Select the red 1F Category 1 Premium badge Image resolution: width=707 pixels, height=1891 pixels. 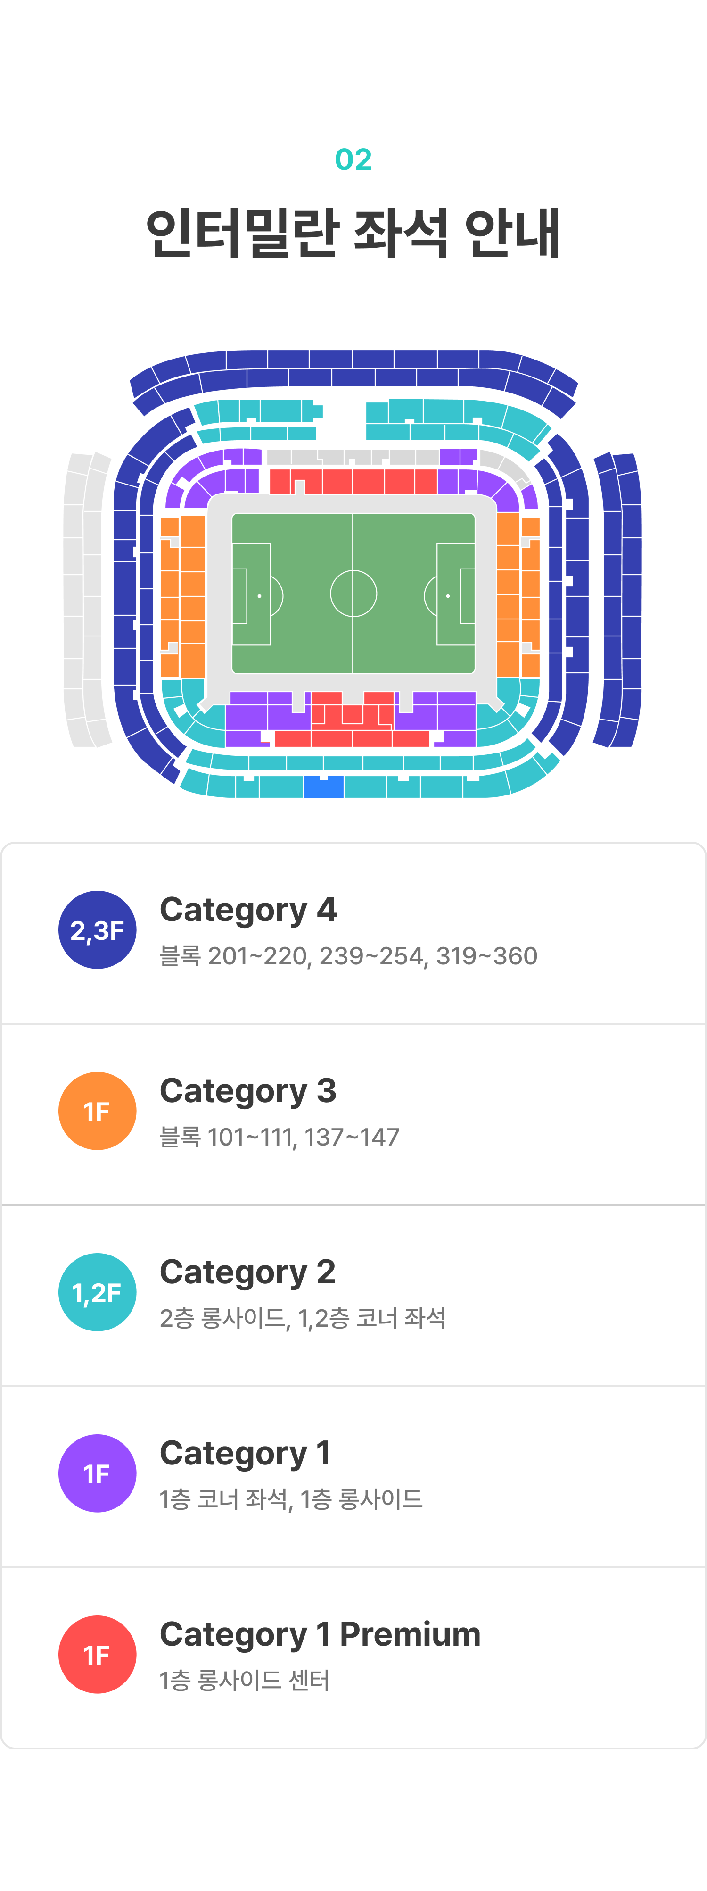pyautogui.click(x=98, y=1655)
